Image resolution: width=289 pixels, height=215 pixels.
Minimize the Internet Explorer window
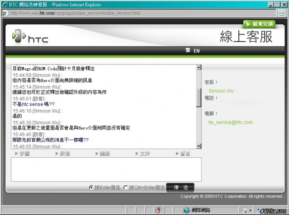270,5
